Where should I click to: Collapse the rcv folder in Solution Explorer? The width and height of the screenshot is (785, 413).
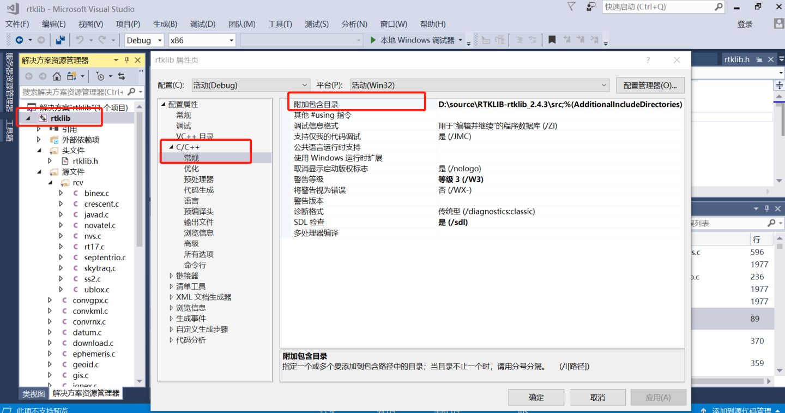[50, 183]
